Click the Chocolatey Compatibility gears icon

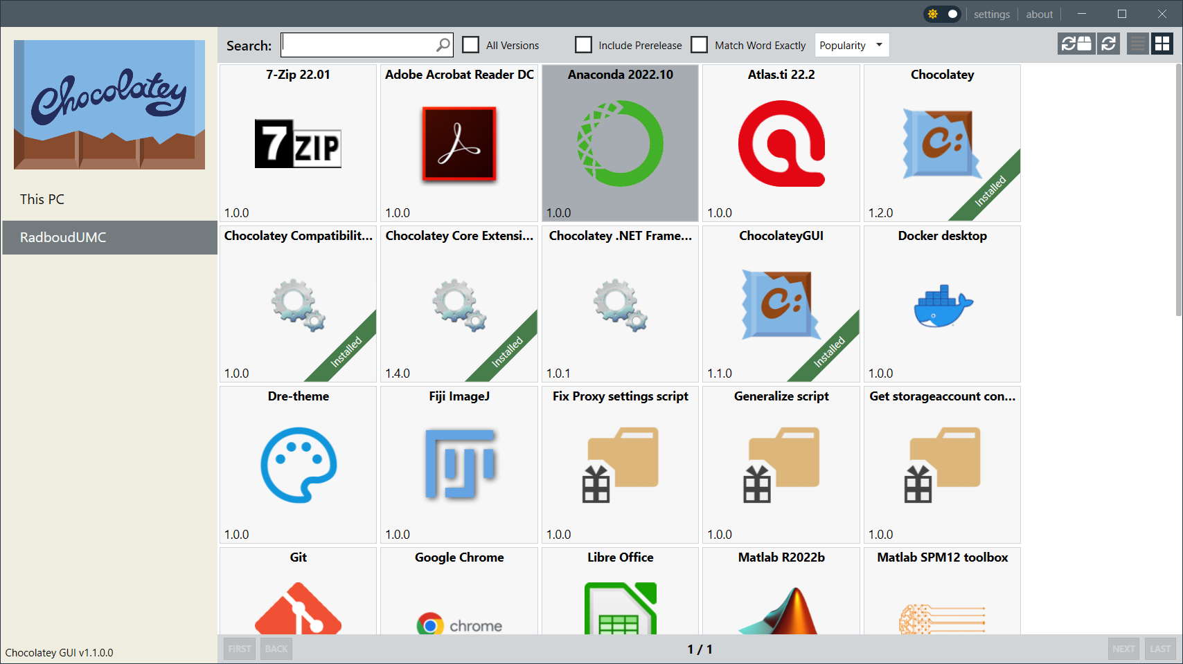pyautogui.click(x=298, y=305)
